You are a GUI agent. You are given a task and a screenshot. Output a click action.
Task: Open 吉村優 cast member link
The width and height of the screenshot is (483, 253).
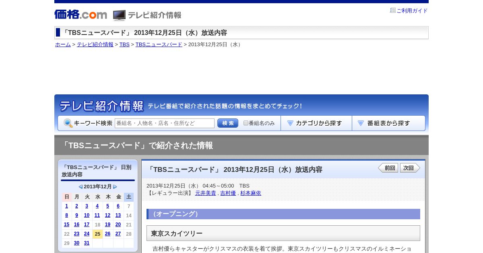(x=228, y=193)
